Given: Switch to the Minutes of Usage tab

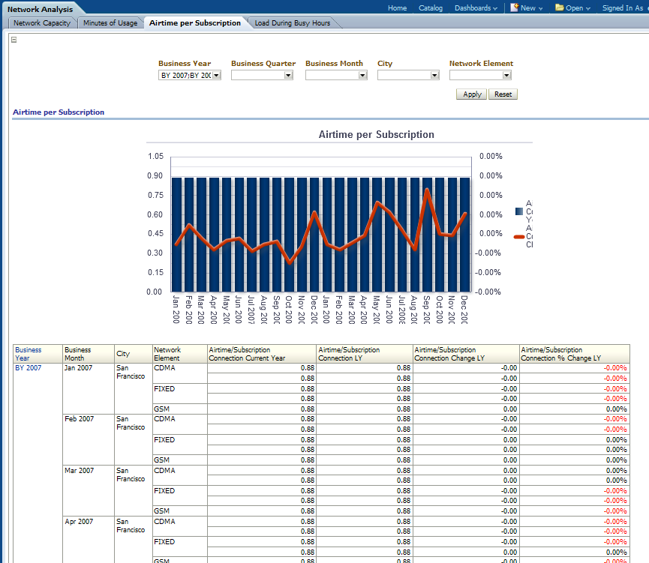Looking at the screenshot, I should coord(110,23).
